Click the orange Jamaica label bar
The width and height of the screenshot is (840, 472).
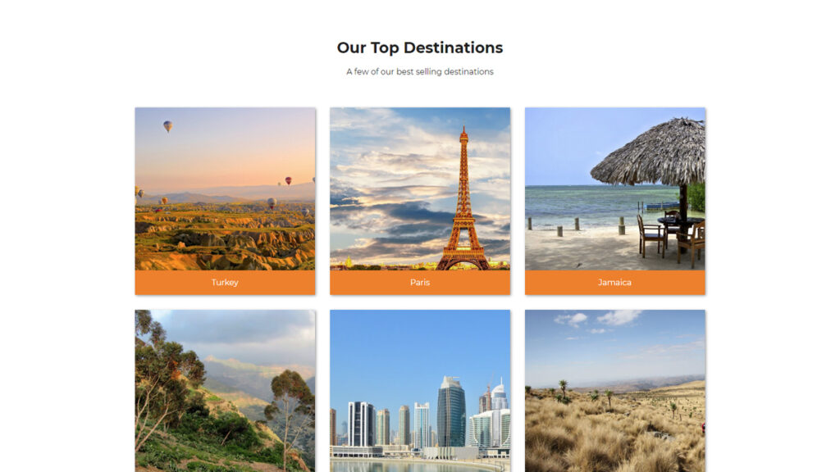615,283
